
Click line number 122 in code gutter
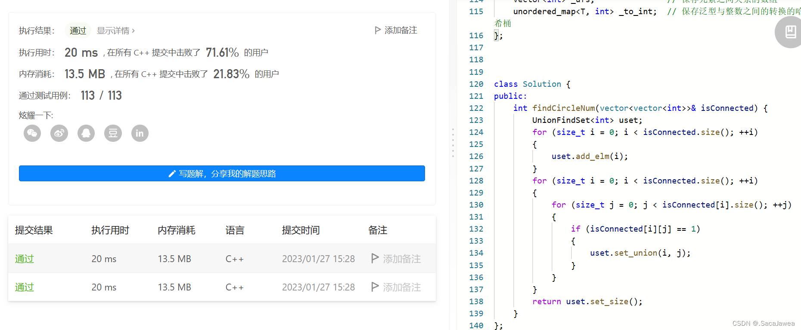pyautogui.click(x=476, y=108)
